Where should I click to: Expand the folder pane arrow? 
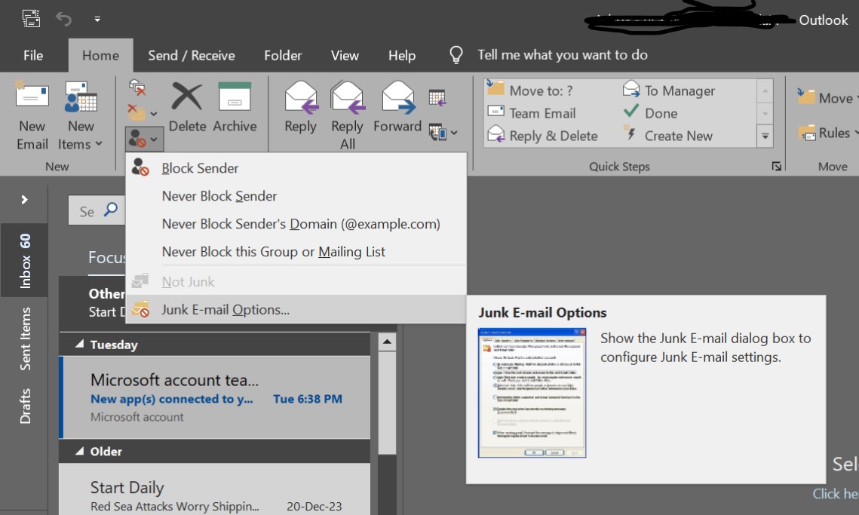point(24,199)
